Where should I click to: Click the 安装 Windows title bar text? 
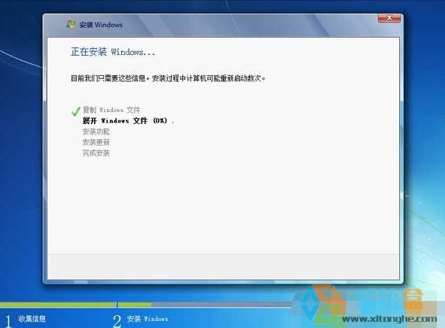coord(101,25)
